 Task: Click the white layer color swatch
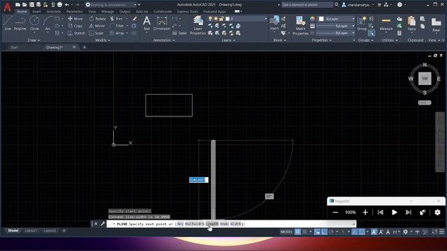point(228,19)
